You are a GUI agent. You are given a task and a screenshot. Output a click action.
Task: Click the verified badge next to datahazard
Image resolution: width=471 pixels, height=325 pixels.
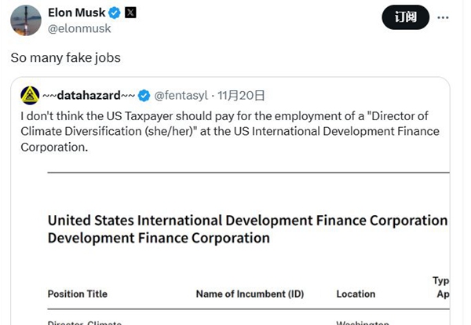[144, 96]
